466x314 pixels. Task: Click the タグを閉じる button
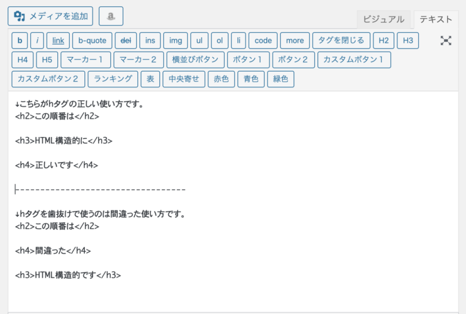(341, 41)
